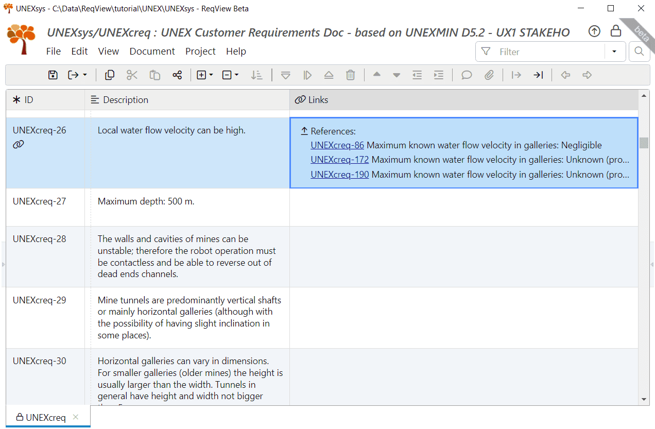Follow the UNEXcreq-86 link
The height and width of the screenshot is (429, 655).
(x=337, y=145)
